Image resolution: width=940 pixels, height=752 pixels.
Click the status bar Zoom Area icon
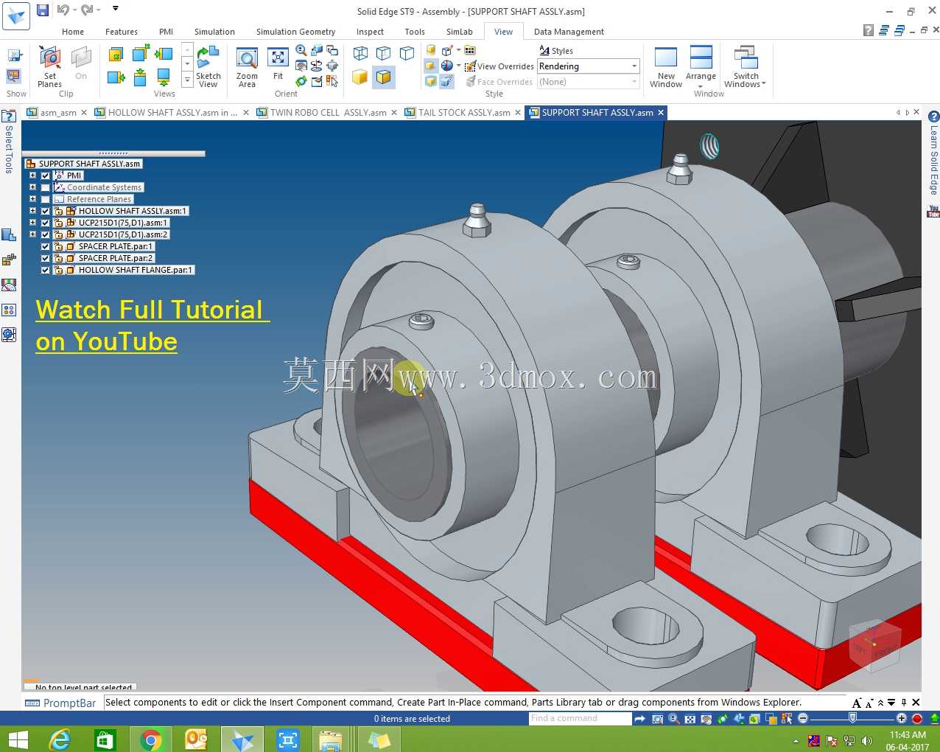(x=658, y=718)
